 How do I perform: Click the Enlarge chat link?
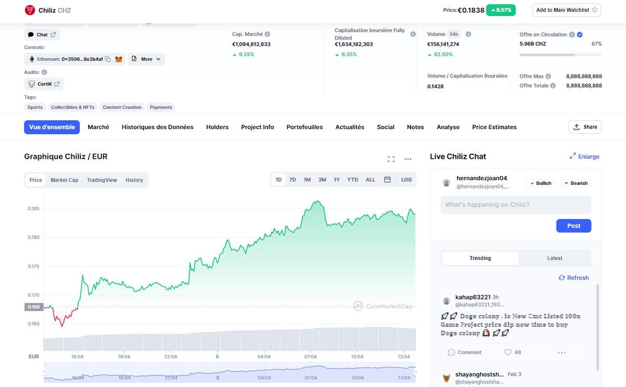point(584,156)
